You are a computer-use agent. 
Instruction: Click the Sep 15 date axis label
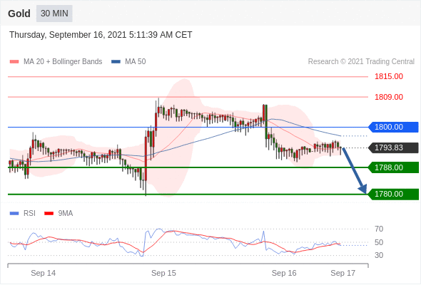[163, 273]
